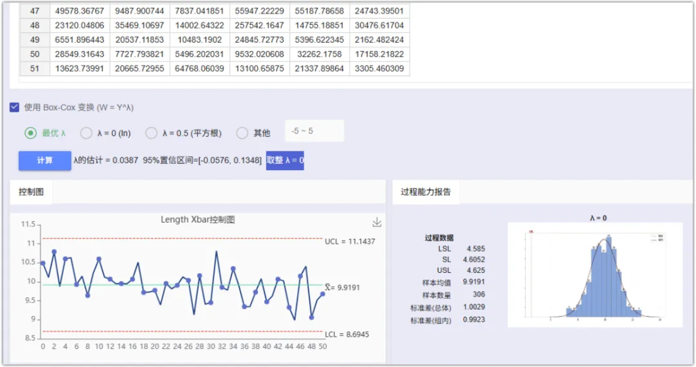The width and height of the screenshot is (696, 367).
Task: Click cell 2162.482424 in row 49
Action: click(x=380, y=40)
